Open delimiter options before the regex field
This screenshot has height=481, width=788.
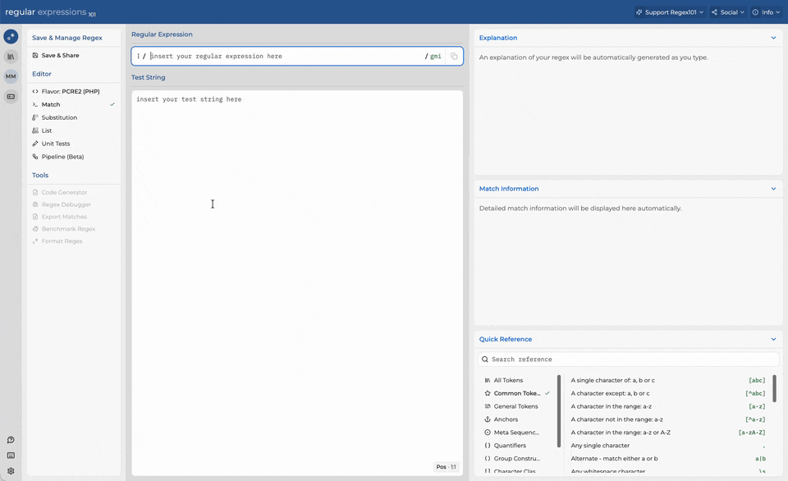138,57
